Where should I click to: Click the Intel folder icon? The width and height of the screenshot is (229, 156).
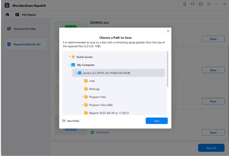[86, 81]
